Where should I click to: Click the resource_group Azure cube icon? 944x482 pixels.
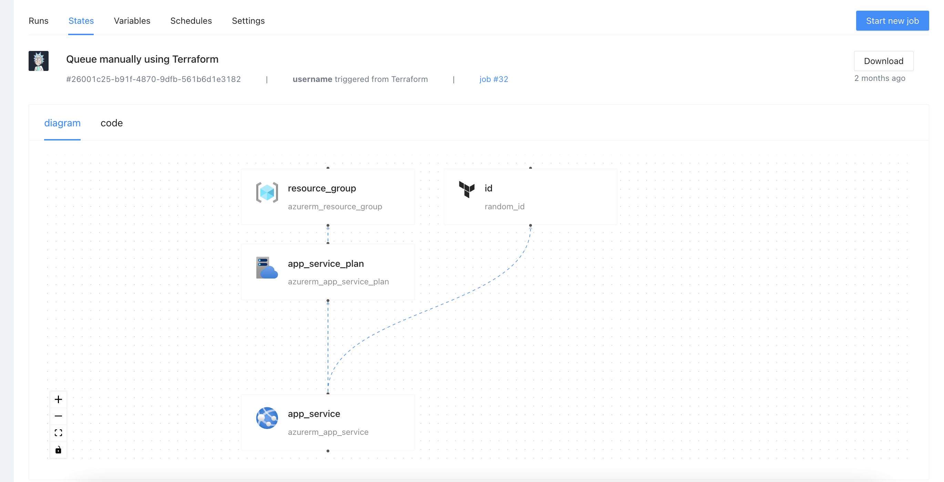click(267, 192)
